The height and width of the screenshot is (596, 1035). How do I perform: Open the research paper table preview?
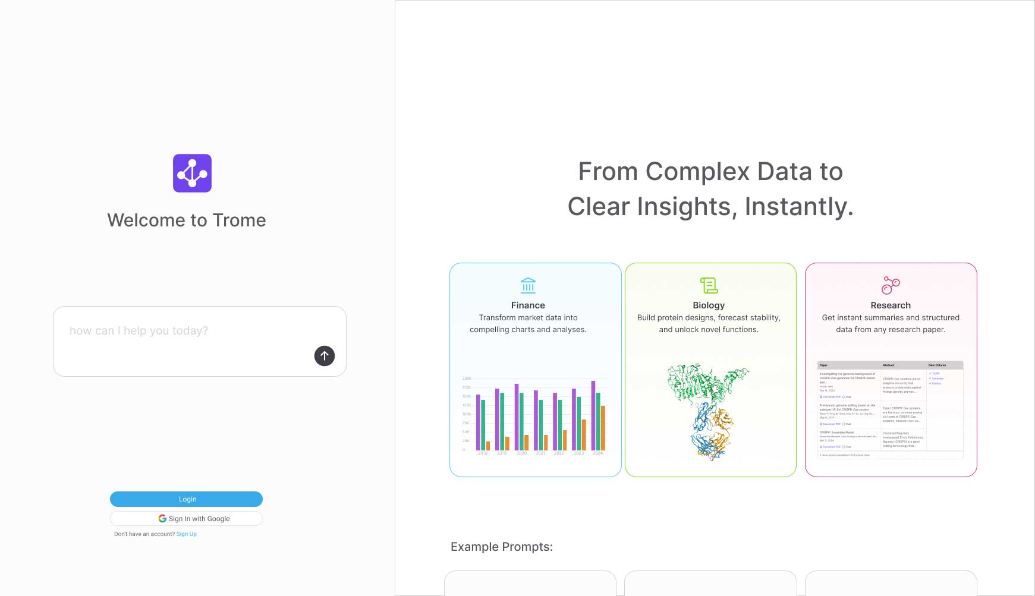click(890, 409)
